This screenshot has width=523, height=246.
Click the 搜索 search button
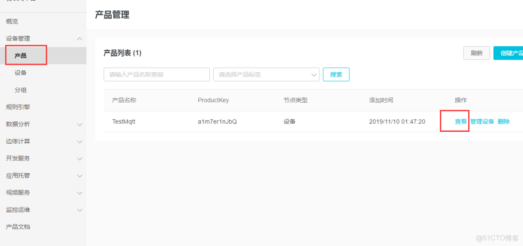[336, 75]
